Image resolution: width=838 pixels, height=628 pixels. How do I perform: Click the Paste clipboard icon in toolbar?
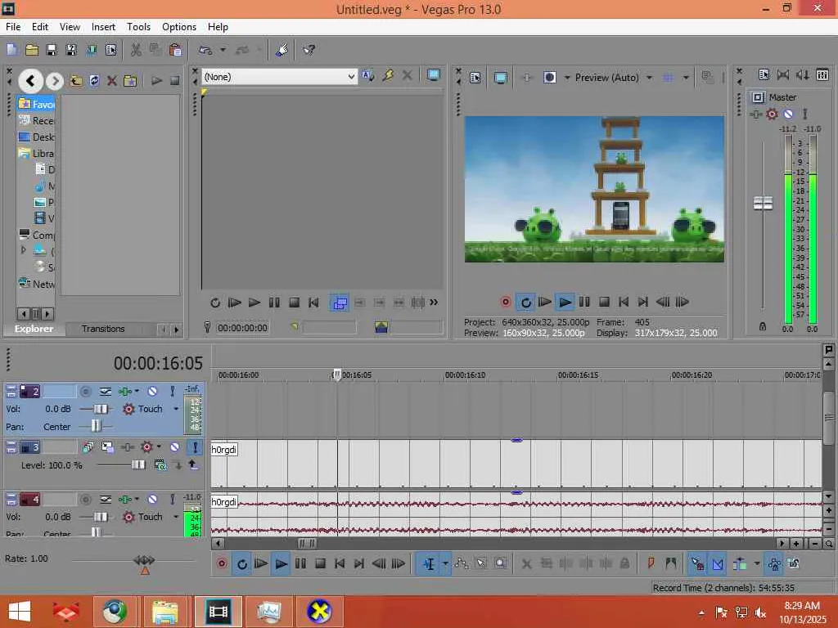pyautogui.click(x=175, y=50)
